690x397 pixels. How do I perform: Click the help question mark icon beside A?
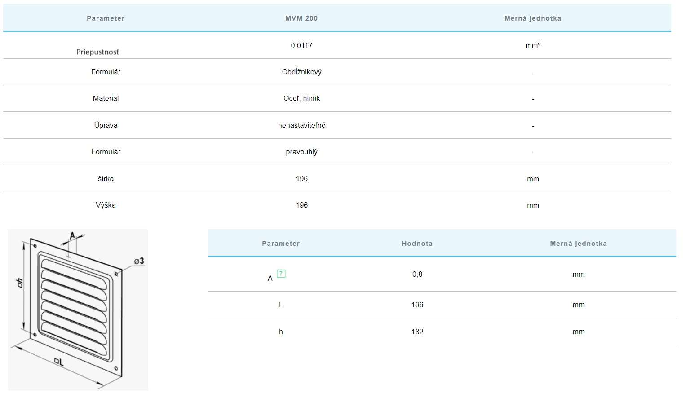281,274
